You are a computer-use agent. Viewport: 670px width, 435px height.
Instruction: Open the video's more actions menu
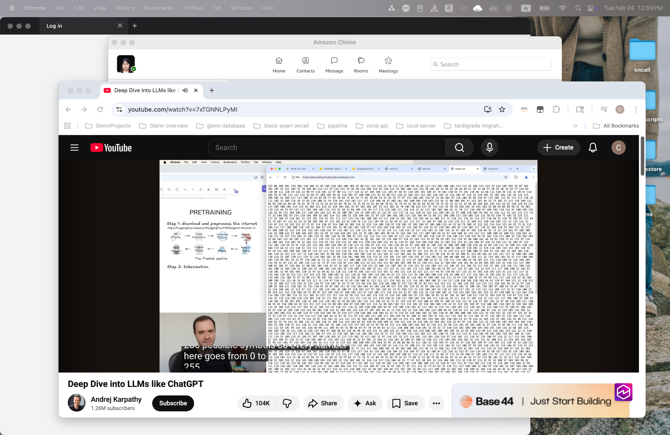(436, 403)
